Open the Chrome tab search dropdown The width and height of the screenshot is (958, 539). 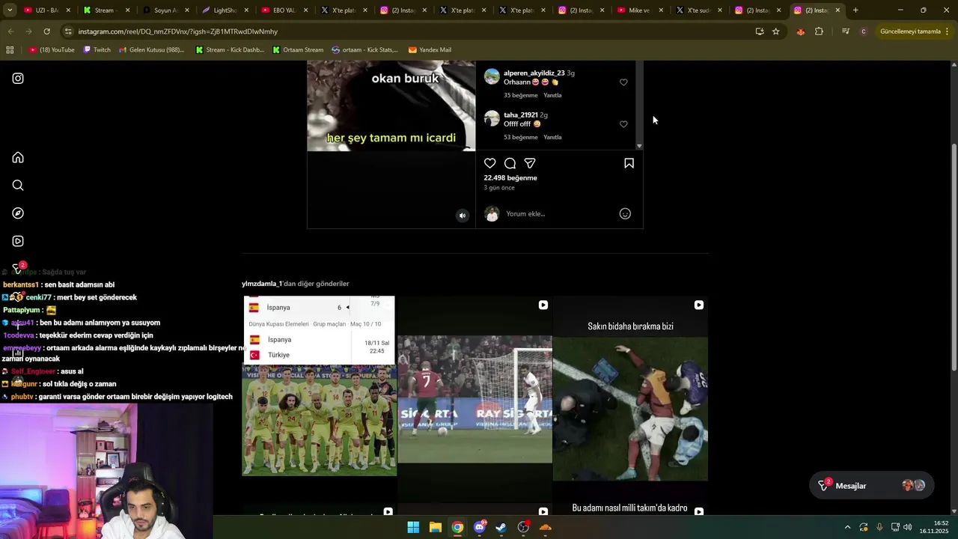(x=10, y=10)
